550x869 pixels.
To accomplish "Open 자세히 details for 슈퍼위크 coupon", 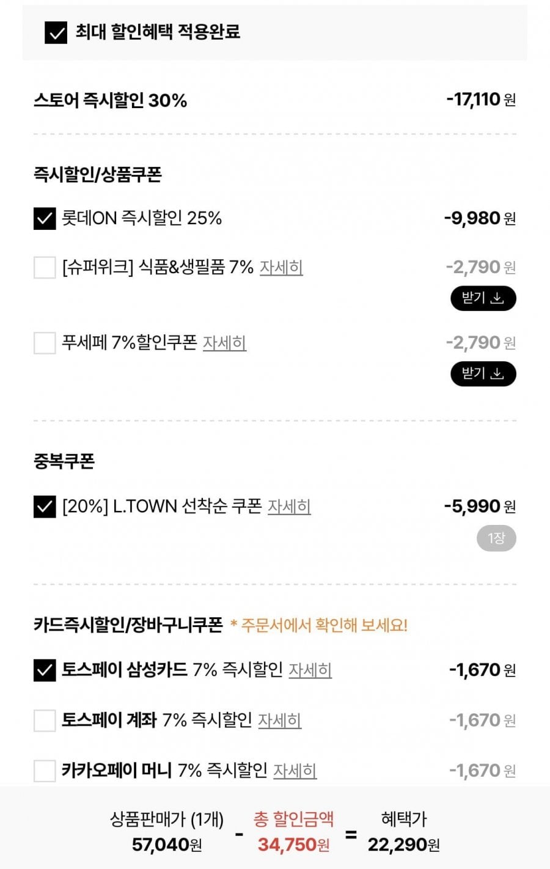I will pos(281,268).
